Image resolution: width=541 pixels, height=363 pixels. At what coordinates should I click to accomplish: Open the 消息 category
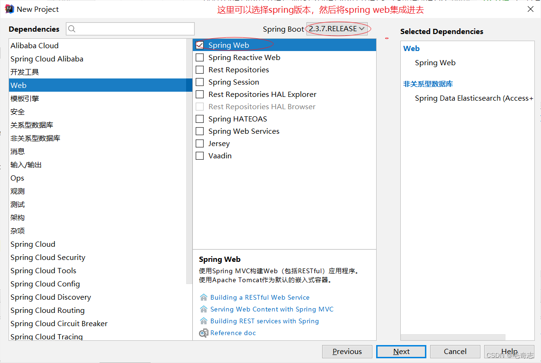(97, 152)
